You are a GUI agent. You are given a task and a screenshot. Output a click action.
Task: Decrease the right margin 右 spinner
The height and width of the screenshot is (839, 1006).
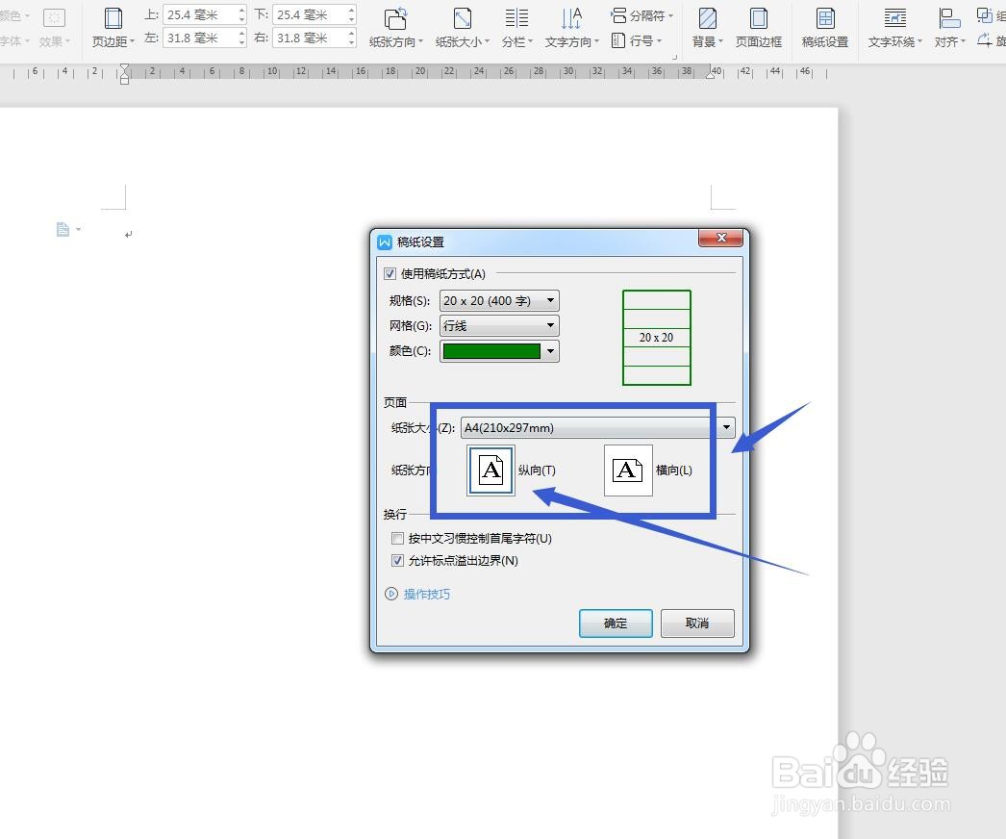(352, 43)
